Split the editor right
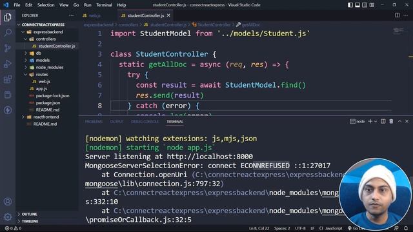 tap(398, 15)
